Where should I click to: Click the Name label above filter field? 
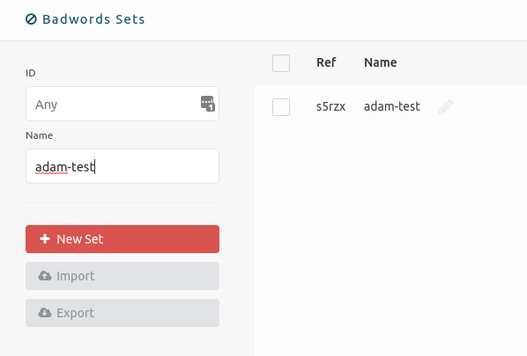point(40,135)
